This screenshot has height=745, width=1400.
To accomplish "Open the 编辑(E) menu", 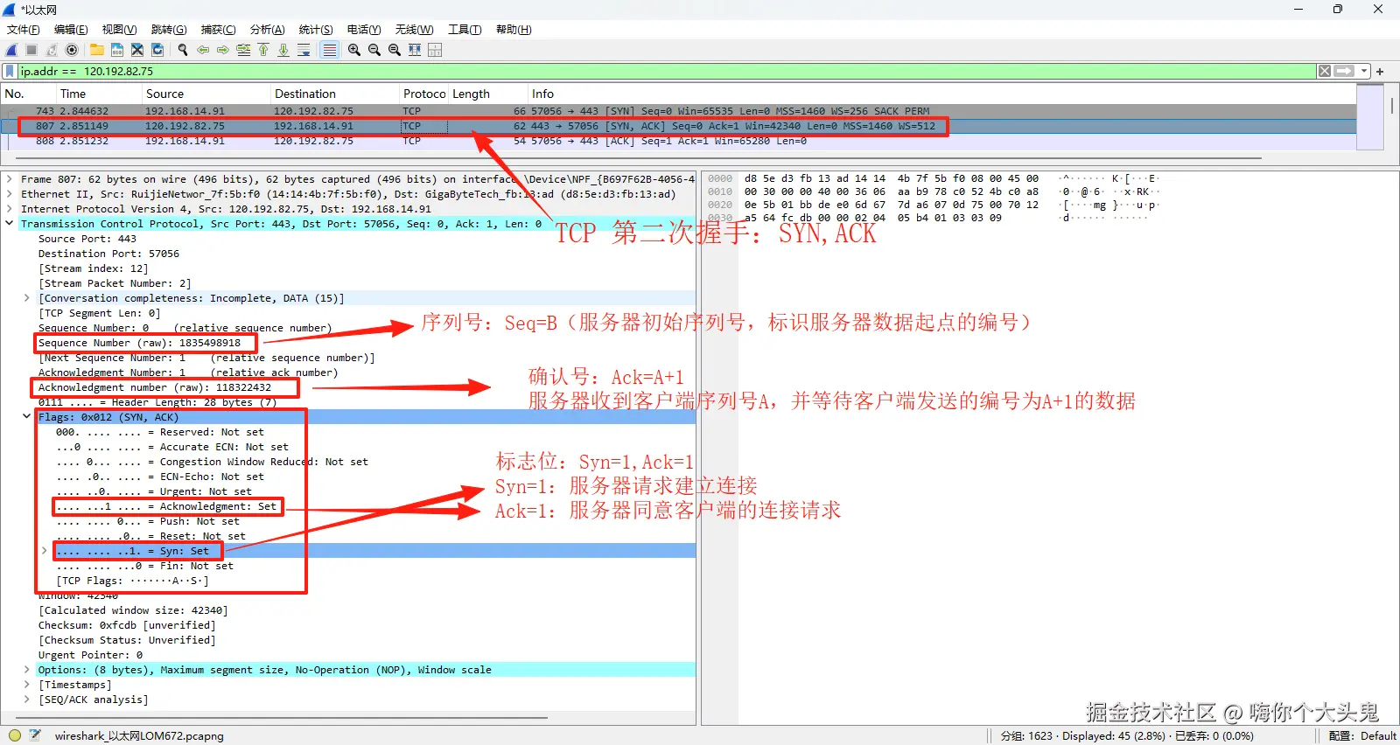I will [71, 30].
